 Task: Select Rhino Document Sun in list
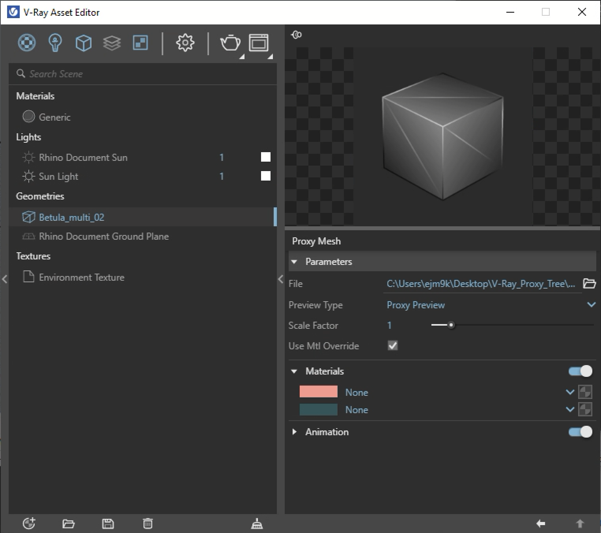[83, 157]
